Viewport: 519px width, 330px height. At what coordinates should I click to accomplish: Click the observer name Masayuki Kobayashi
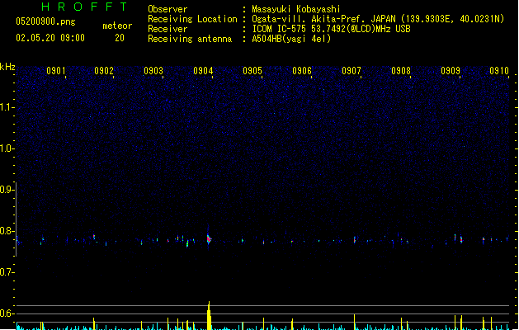[296, 9]
